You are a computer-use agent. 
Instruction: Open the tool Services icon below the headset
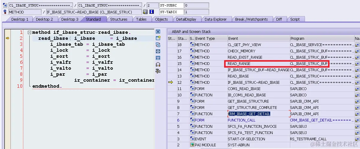tap(158, 71)
